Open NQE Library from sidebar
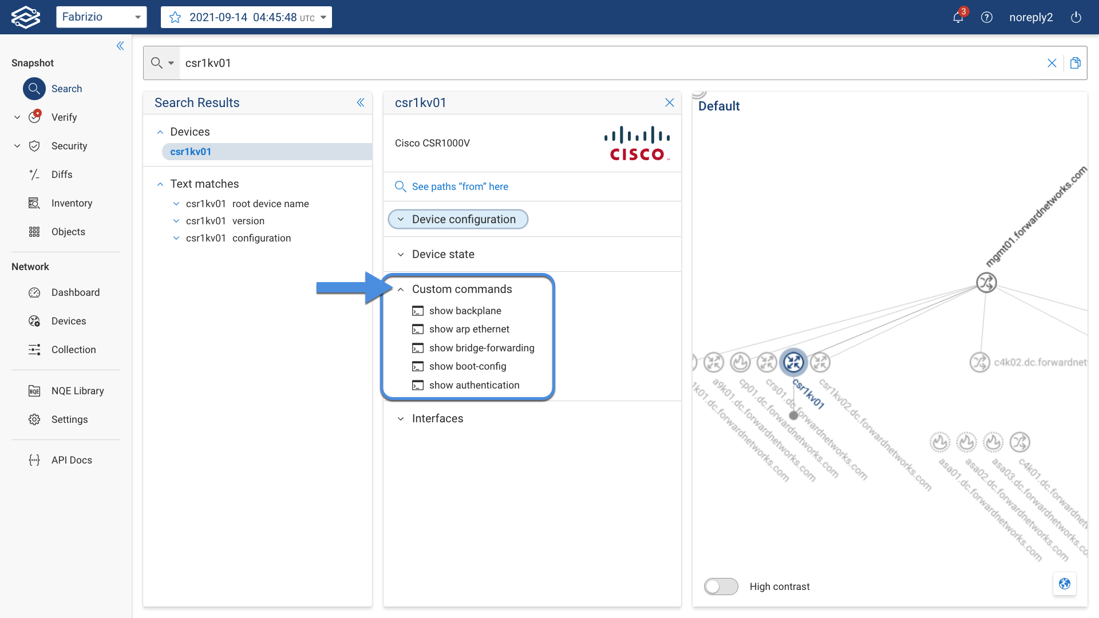 pyautogui.click(x=77, y=391)
